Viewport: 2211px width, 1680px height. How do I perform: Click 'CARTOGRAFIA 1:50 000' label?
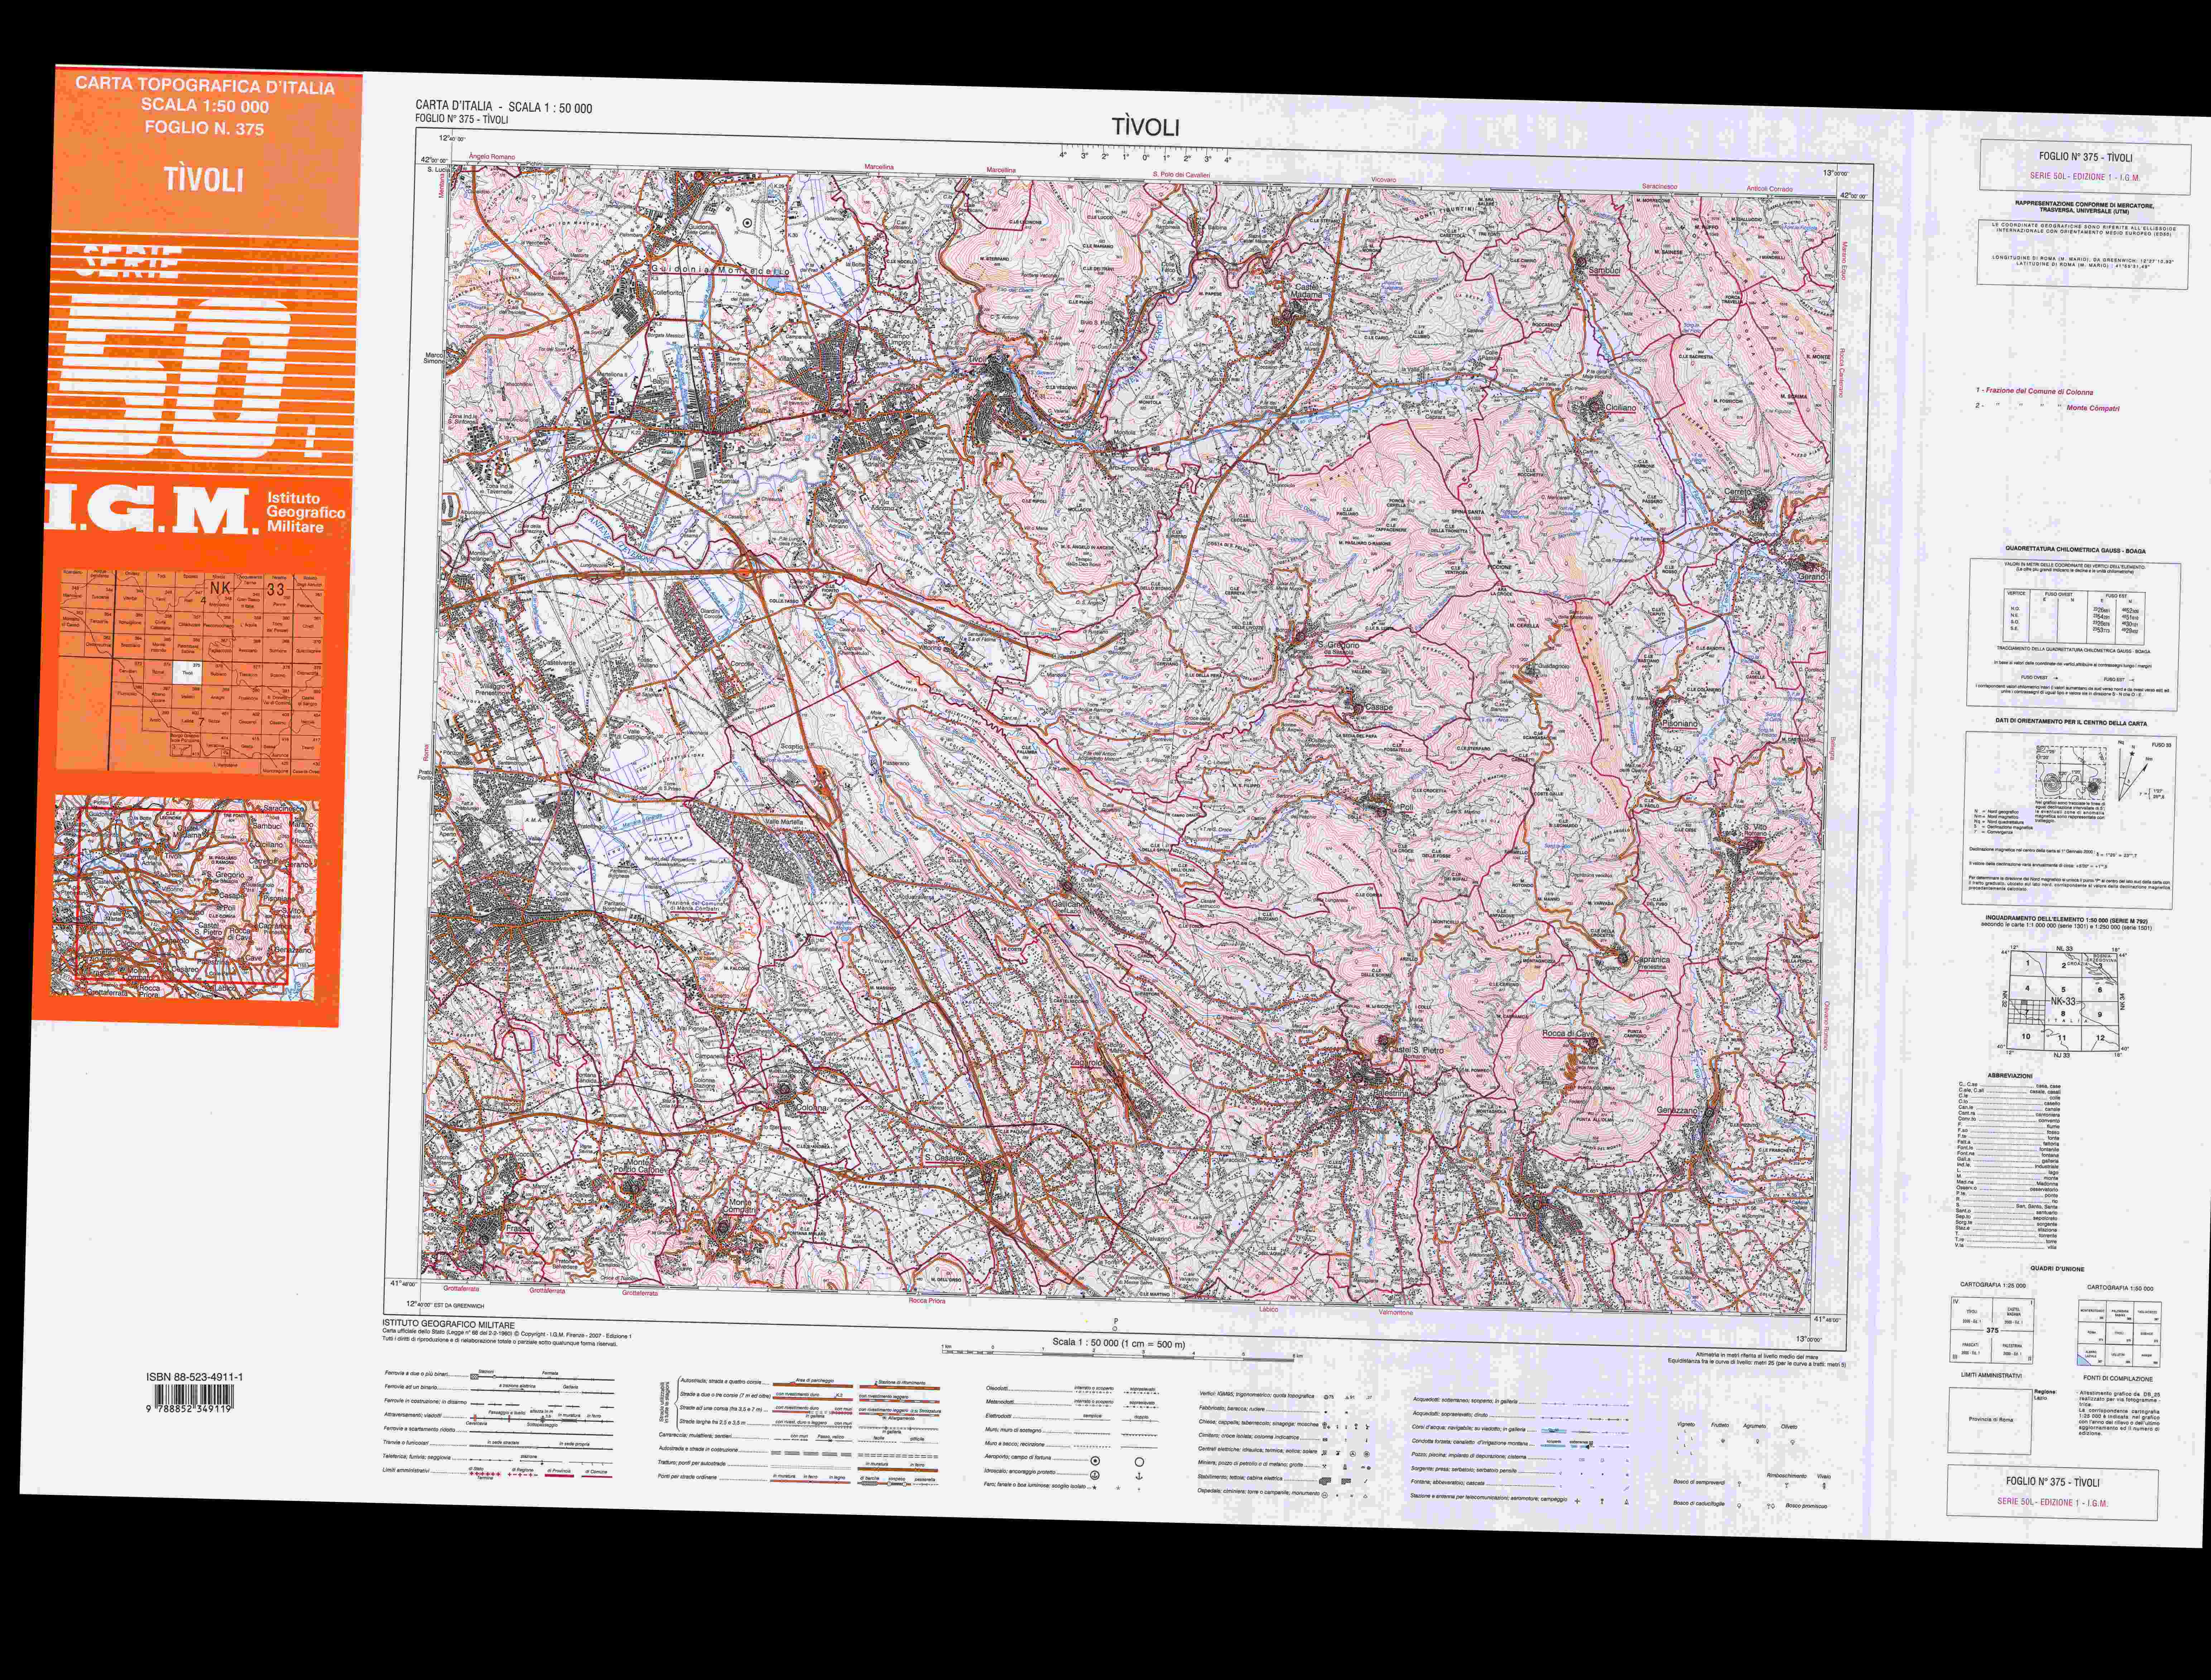pyautogui.click(x=2120, y=1288)
